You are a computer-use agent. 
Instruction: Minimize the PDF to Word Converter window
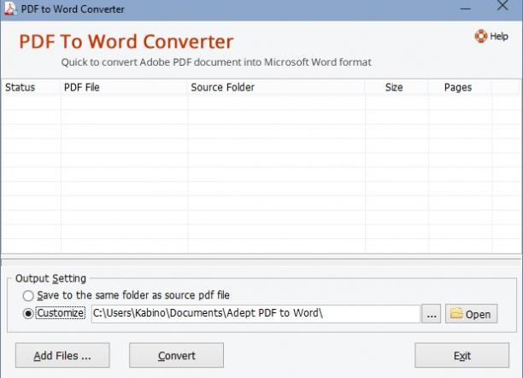click(x=465, y=9)
